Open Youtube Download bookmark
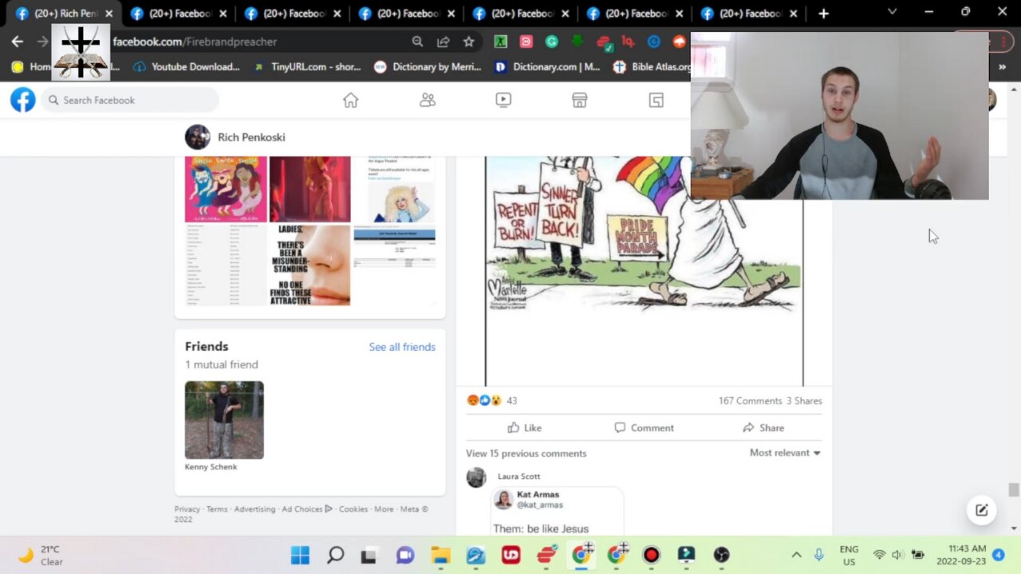 [187, 67]
